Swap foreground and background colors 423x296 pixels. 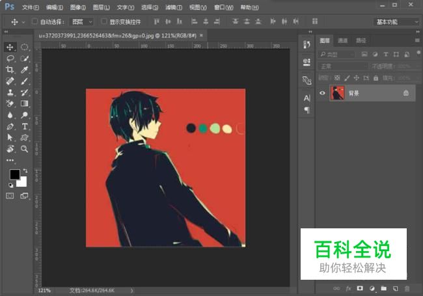25,170
